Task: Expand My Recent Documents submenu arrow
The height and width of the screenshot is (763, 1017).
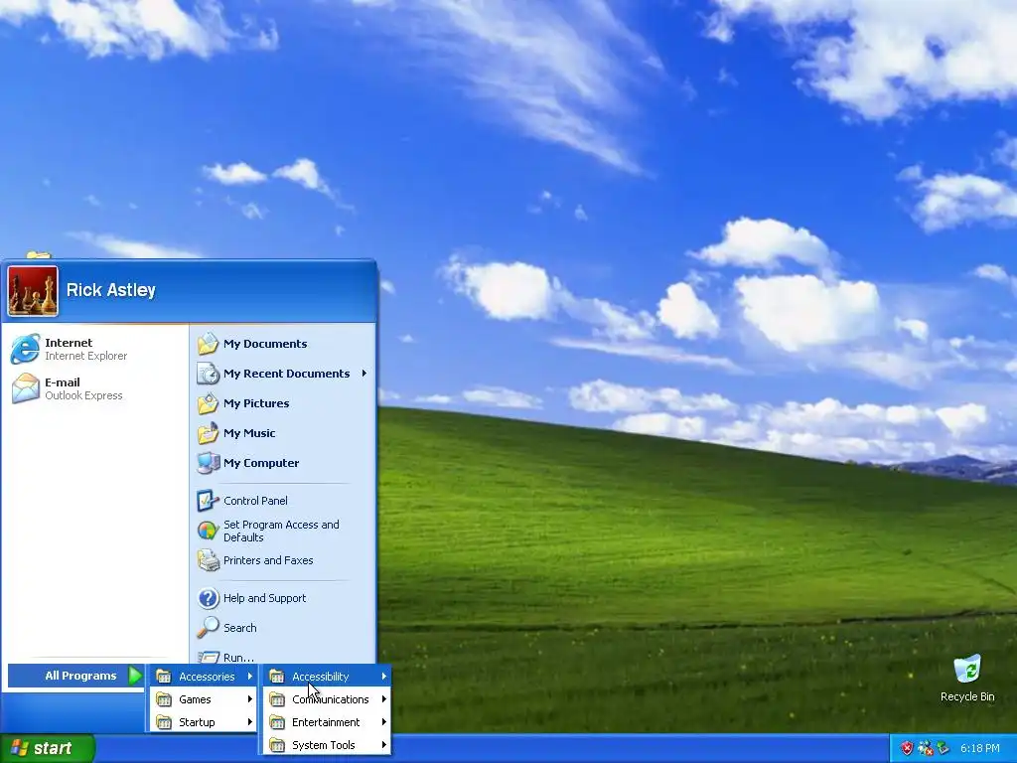Action: tap(364, 374)
